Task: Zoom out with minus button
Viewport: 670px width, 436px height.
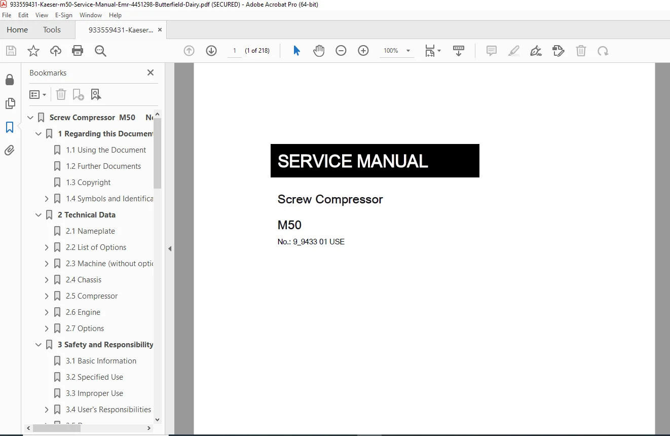Action: [x=341, y=51]
